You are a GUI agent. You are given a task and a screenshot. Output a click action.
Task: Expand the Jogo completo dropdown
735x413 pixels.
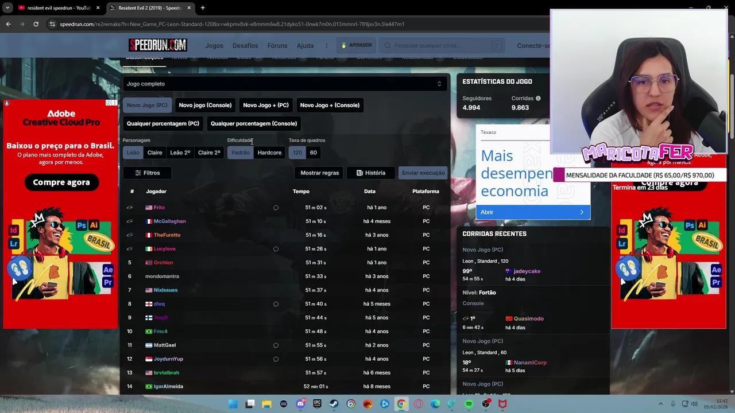(x=285, y=84)
